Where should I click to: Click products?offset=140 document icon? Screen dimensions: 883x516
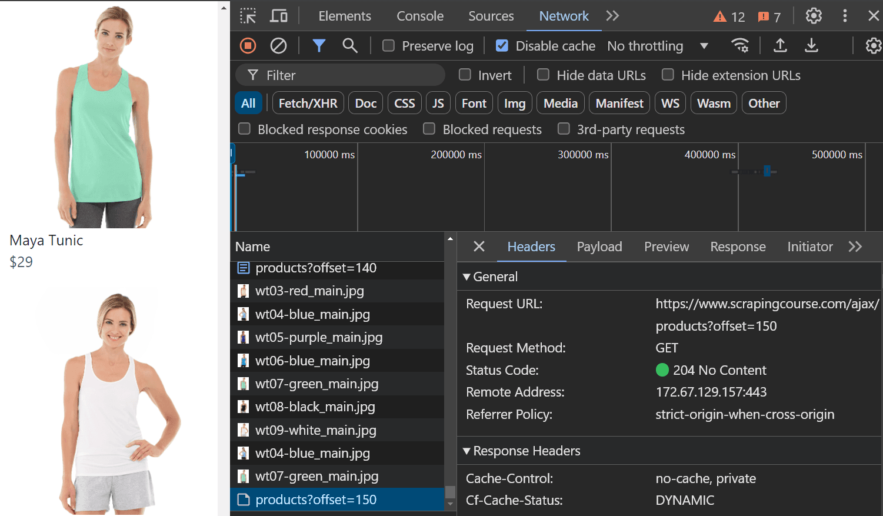[x=243, y=268]
